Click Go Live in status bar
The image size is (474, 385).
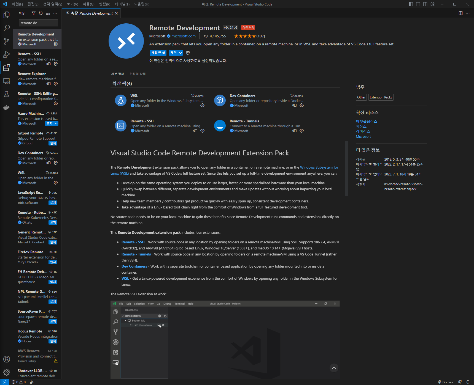[x=446, y=382]
